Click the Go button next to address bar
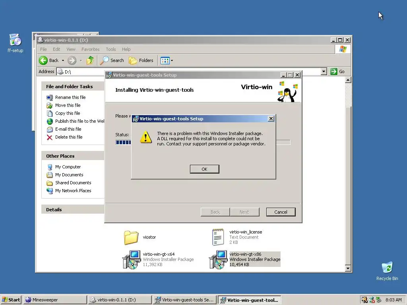Image resolution: width=407 pixels, height=305 pixels. point(337,71)
